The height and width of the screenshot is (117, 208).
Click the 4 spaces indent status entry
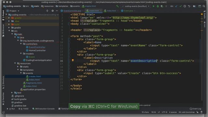(x=173, y=112)
